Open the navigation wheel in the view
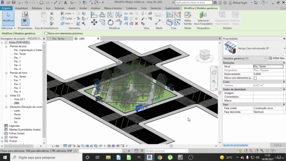Viewport: 286px width, 161px height. 214,72
